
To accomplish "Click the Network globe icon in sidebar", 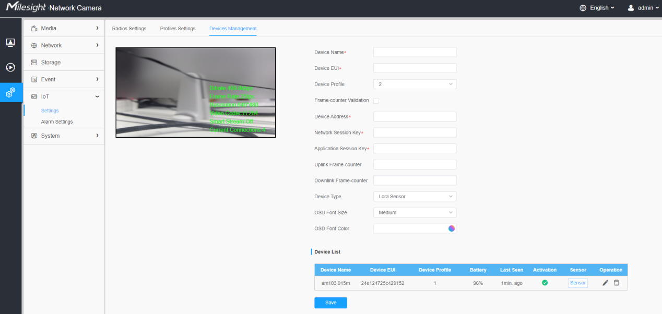I will [x=34, y=45].
